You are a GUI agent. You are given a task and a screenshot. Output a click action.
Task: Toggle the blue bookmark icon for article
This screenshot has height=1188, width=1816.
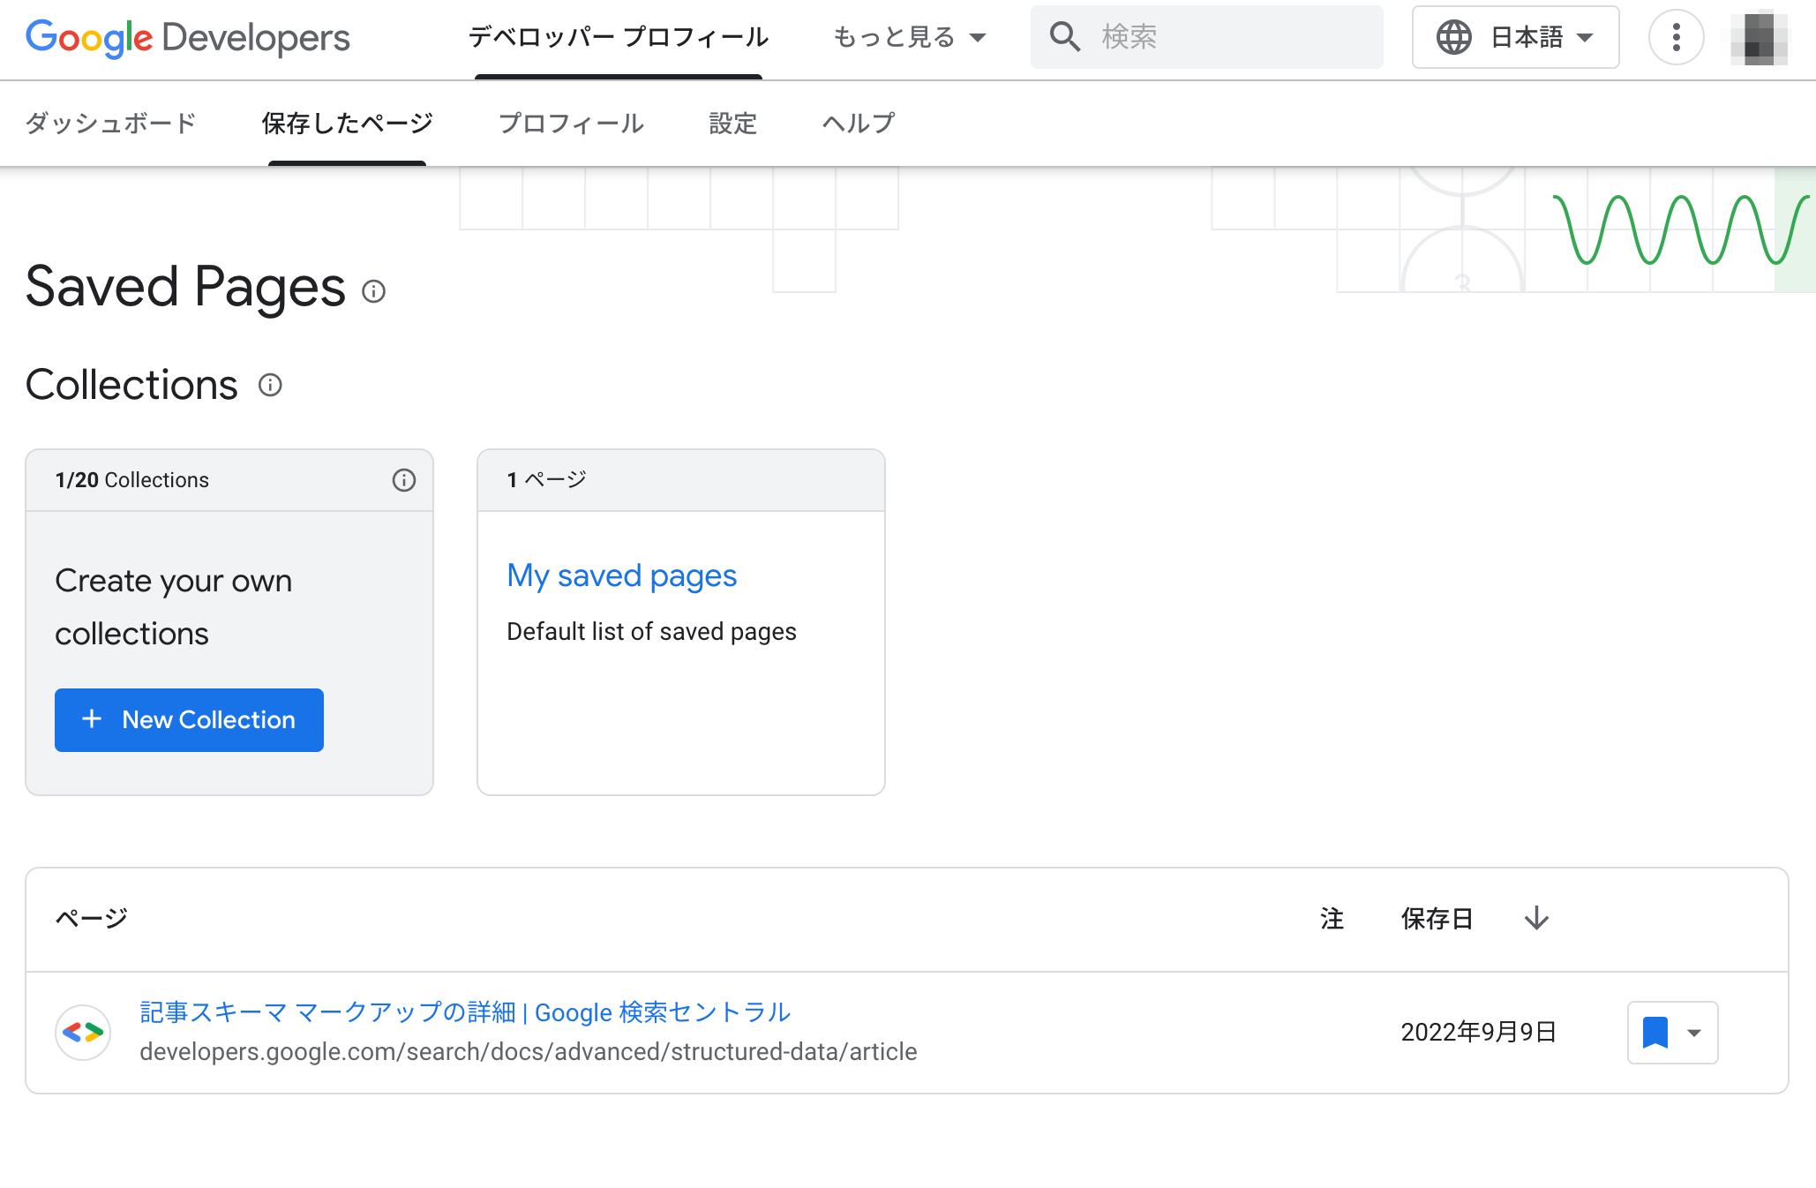tap(1655, 1033)
